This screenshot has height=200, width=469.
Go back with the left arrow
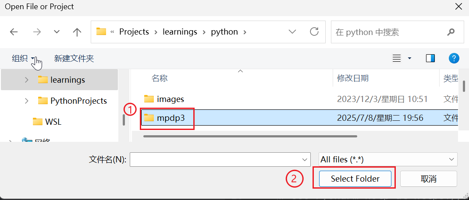14,32
